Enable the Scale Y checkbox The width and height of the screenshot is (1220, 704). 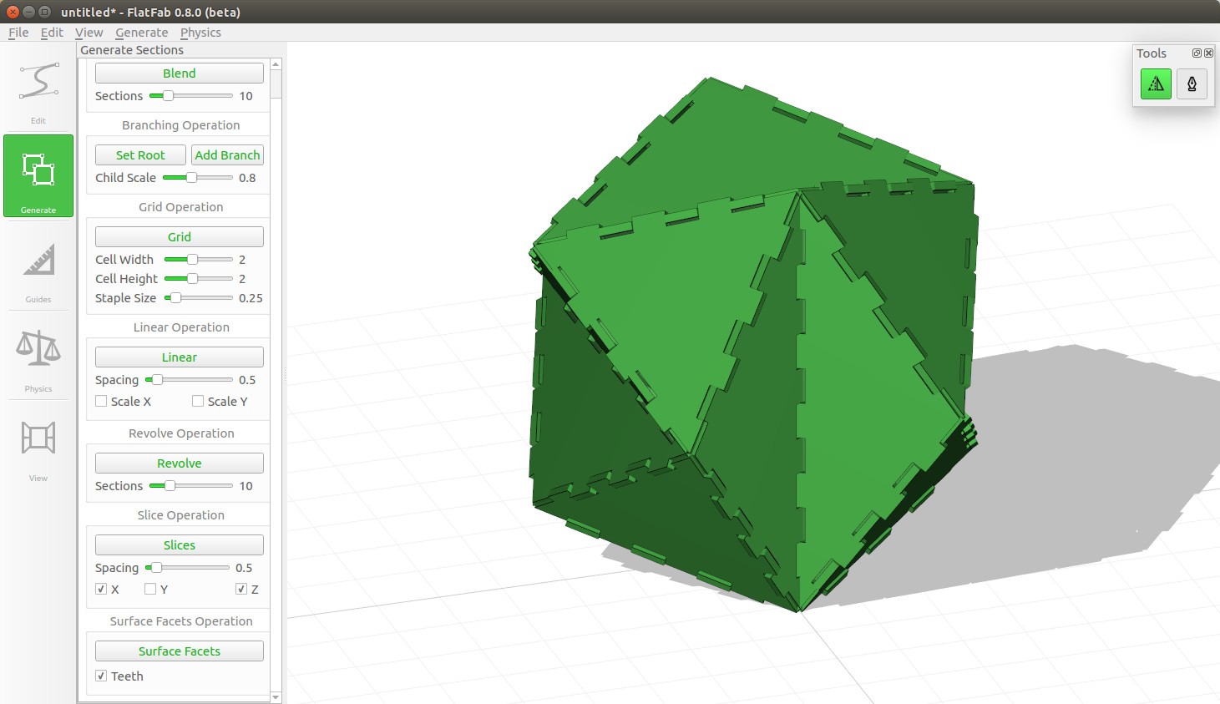(x=198, y=402)
